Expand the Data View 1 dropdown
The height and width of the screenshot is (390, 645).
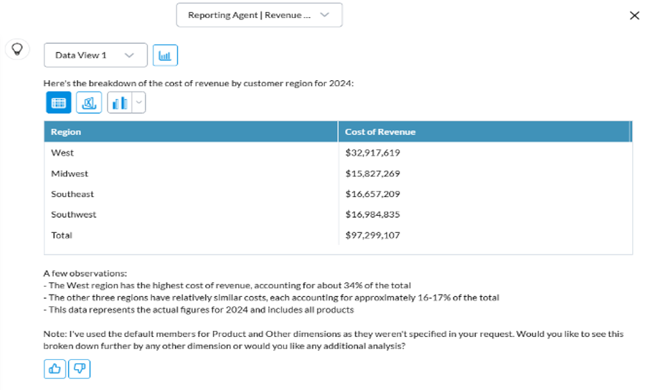[x=95, y=55]
